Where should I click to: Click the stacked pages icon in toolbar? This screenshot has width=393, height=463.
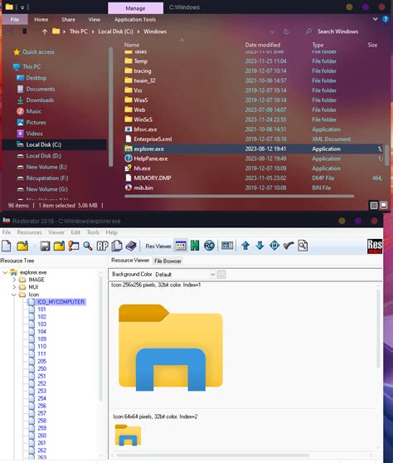coord(117,246)
